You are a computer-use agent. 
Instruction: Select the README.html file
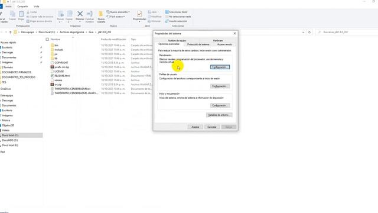(x=62, y=76)
